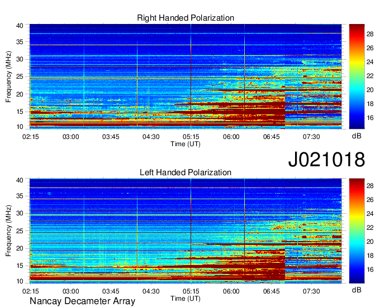The height and width of the screenshot is (308, 380).
Task: Click the 28 dB label on Left Handed colorbar
Action: [x=370, y=186]
